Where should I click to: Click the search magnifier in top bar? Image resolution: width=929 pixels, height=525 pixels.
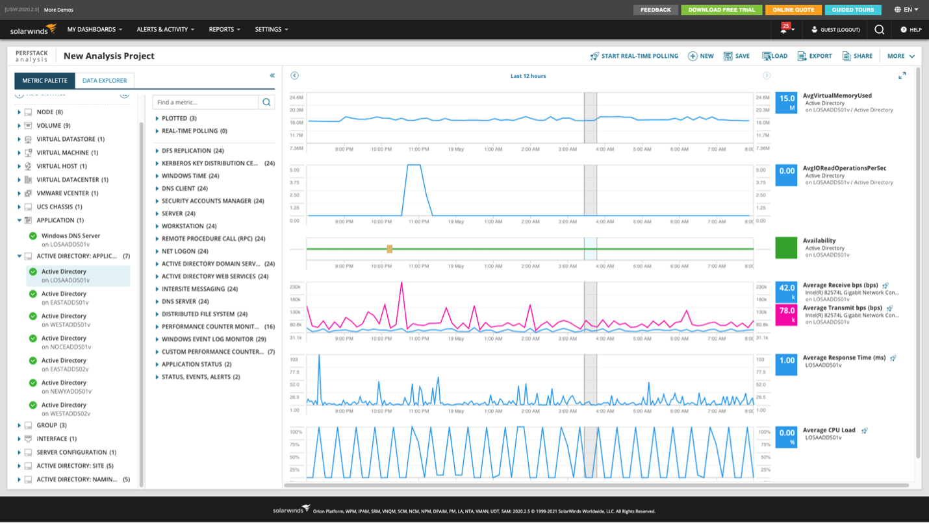pos(879,29)
